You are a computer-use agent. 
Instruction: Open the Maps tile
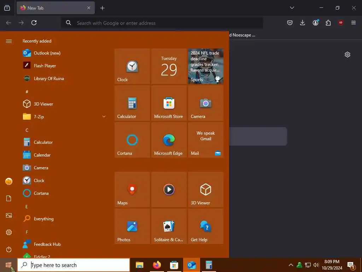(x=132, y=189)
